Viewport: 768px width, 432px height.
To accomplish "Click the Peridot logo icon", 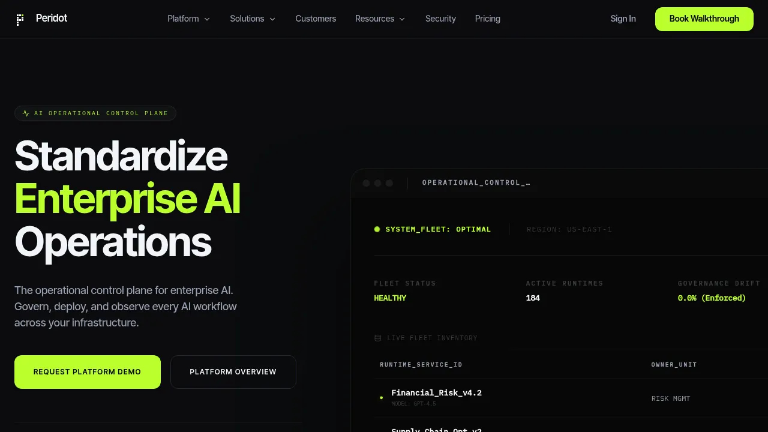I will tap(20, 19).
